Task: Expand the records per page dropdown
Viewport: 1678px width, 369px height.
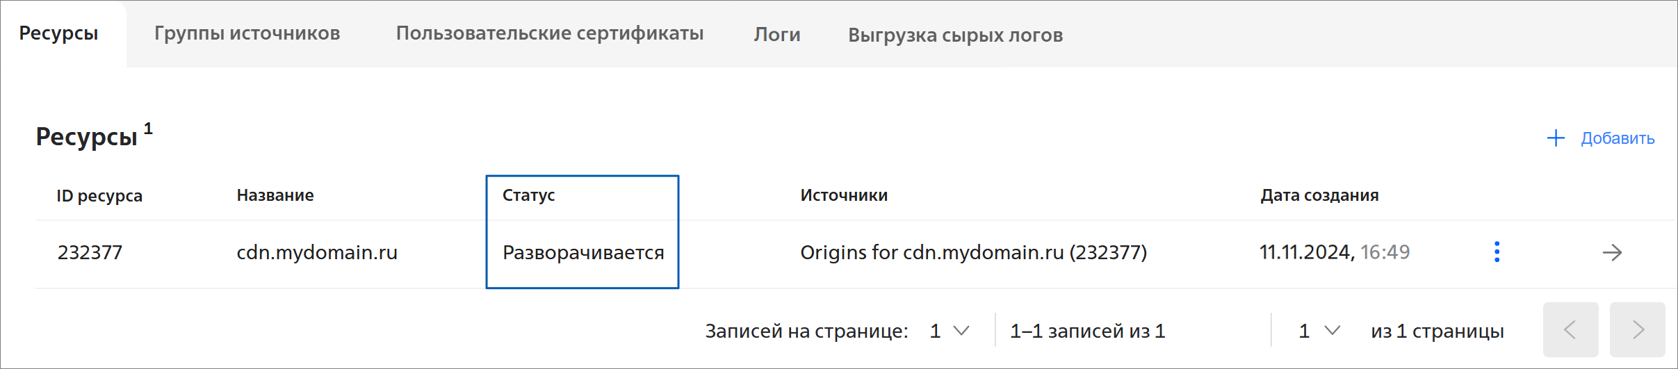Action: (x=950, y=331)
